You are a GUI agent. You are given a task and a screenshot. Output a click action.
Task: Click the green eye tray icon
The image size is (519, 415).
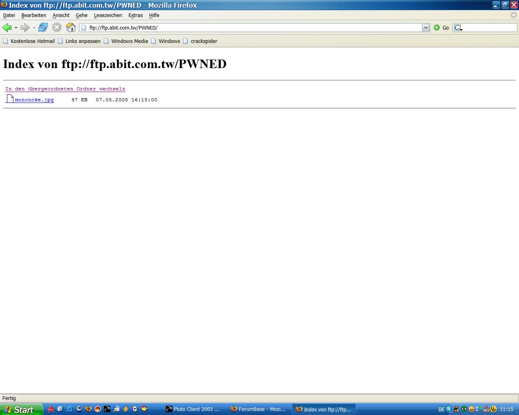click(x=464, y=409)
